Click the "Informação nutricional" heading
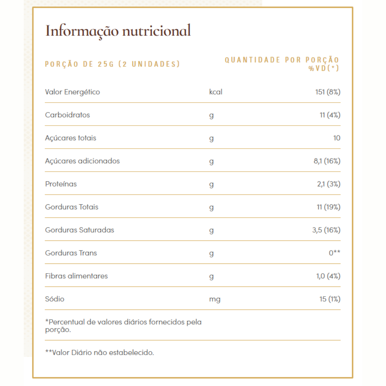The image size is (386, 386). click(118, 31)
